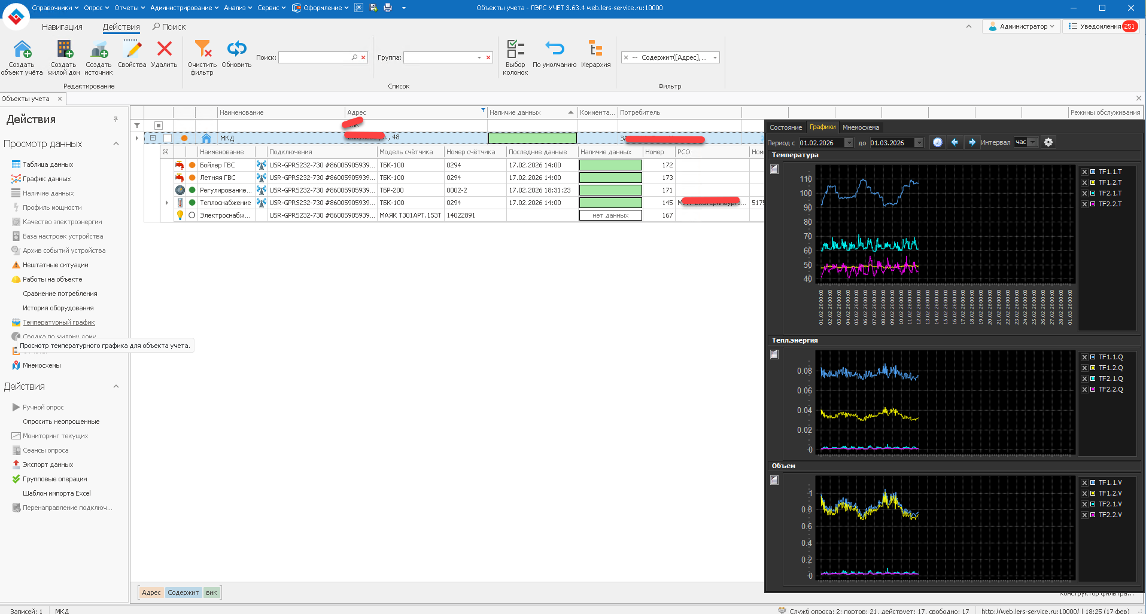This screenshot has width=1146, height=614.
Task: Open the Группа dropdown list
Action: tap(479, 58)
